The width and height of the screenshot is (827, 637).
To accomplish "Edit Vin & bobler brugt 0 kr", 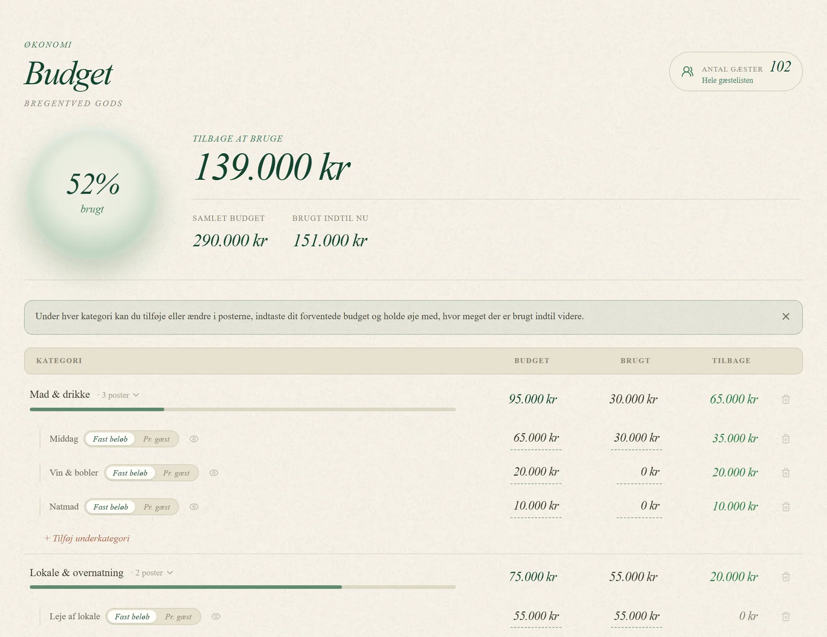I will (x=639, y=472).
